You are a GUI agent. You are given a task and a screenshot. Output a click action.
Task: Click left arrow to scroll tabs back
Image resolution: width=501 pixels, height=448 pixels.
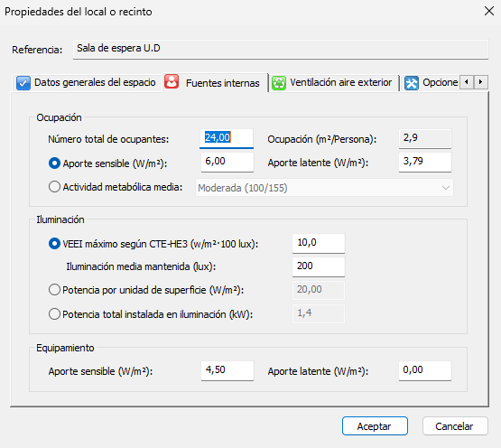[467, 82]
